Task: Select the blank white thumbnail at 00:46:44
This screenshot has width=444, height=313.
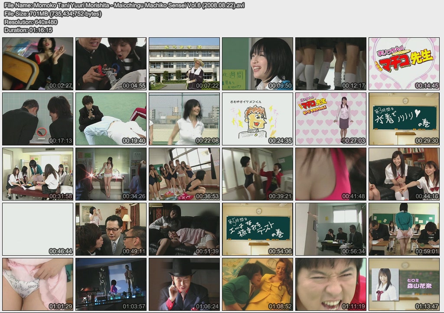Action: pyautogui.click(x=38, y=229)
